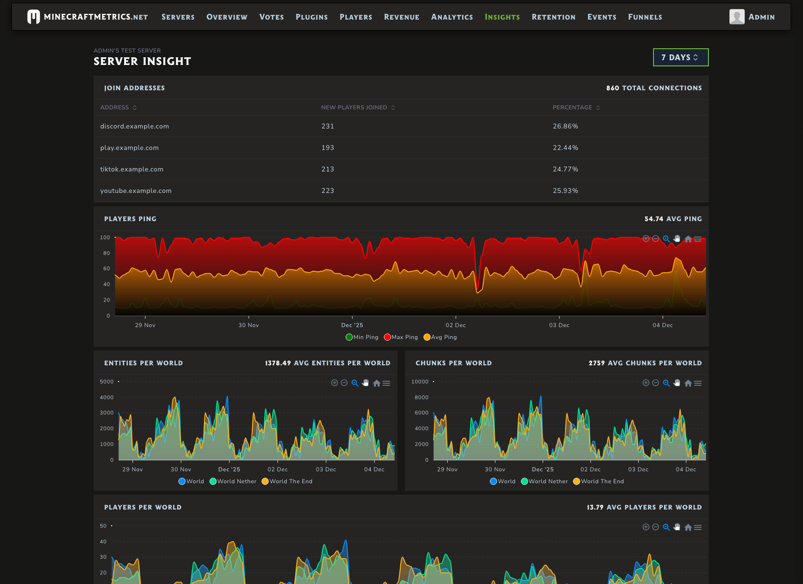Click the MinecraftMetrics logo icon
Image resolution: width=803 pixels, height=584 pixels.
coord(33,17)
